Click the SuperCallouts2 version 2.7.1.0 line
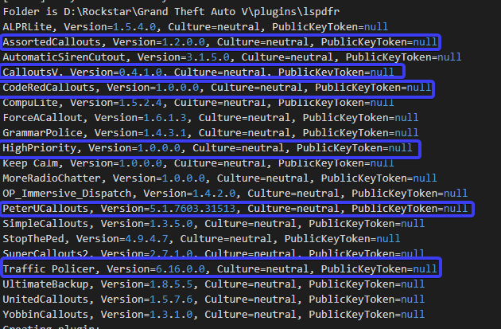This screenshot has width=501, height=329. coord(214,253)
